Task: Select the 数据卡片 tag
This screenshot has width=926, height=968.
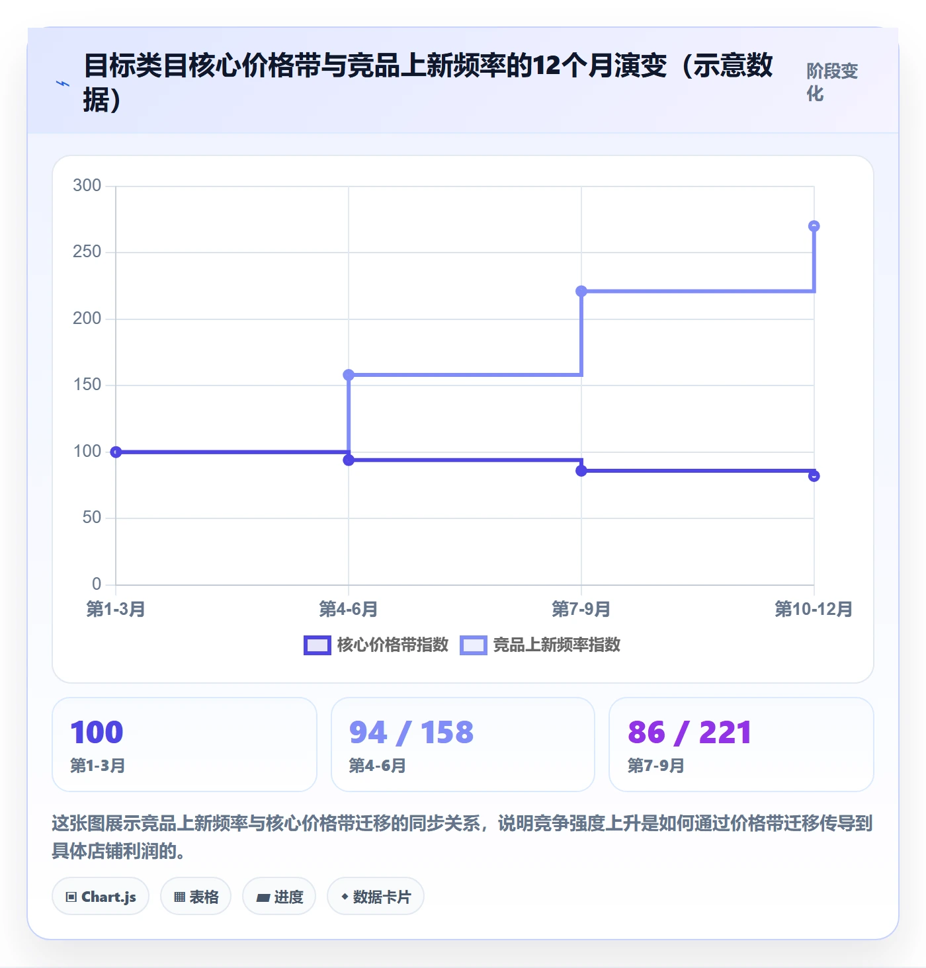Action: point(376,897)
